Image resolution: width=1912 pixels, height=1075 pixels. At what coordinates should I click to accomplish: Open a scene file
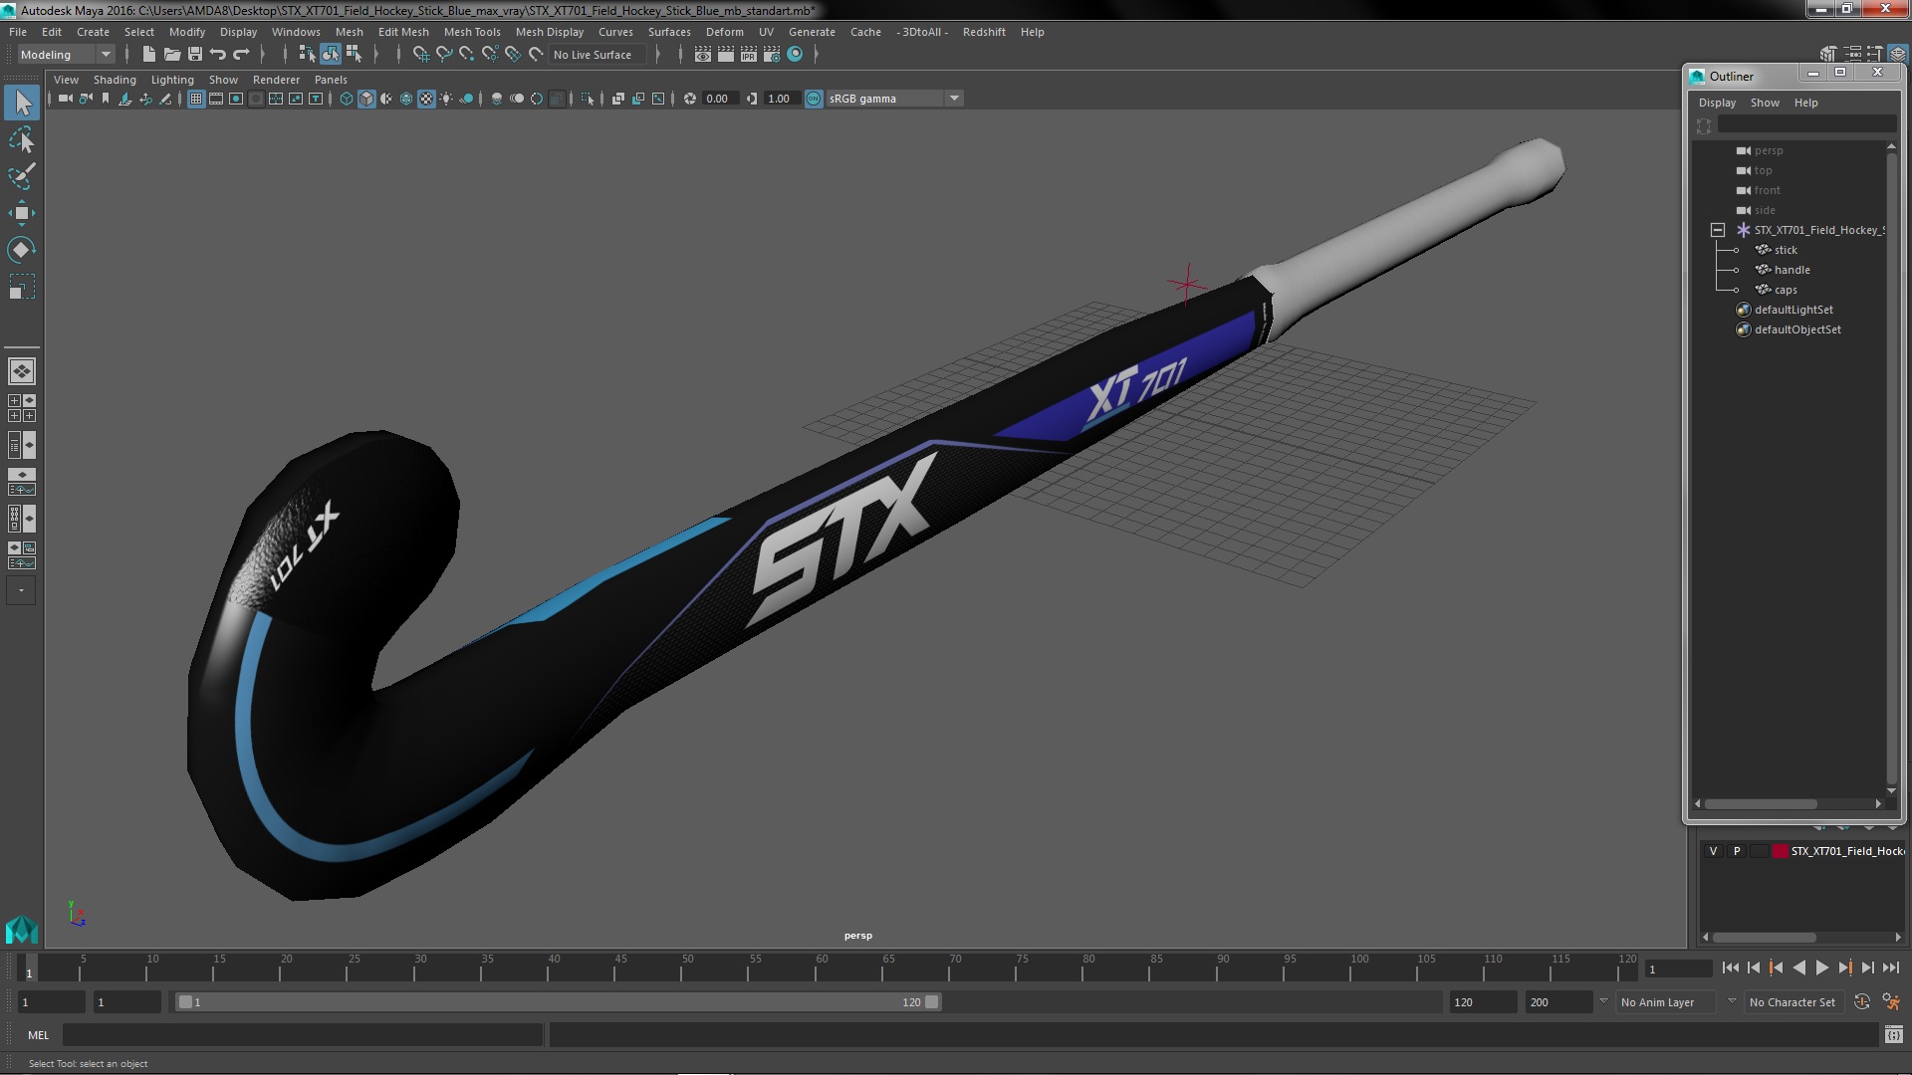172,55
